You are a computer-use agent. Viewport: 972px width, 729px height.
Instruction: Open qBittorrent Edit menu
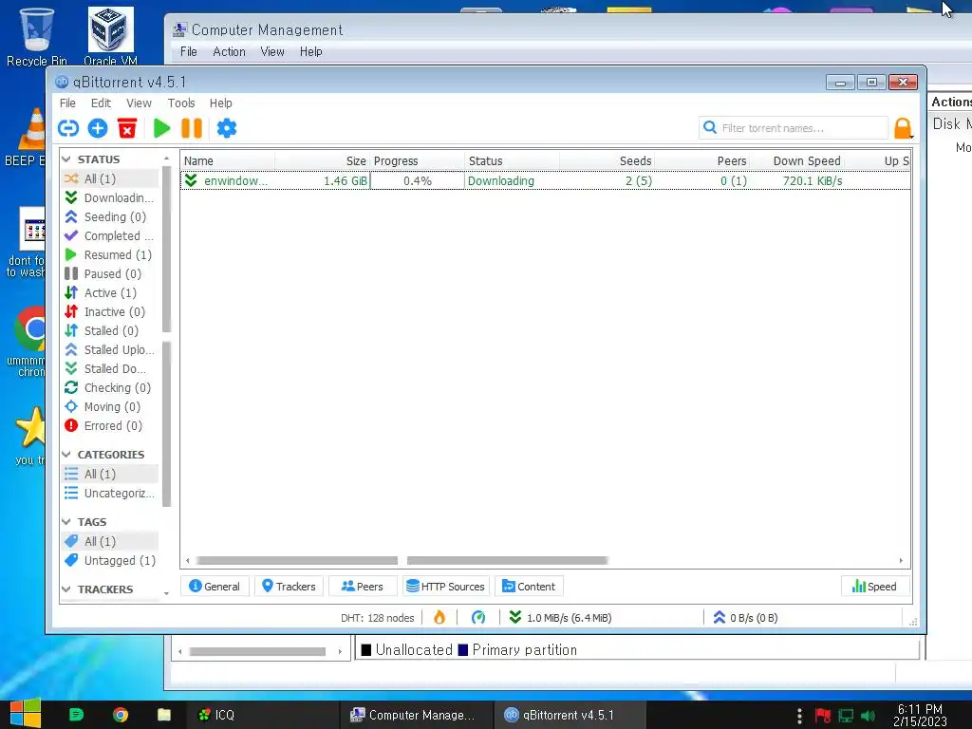[101, 103]
